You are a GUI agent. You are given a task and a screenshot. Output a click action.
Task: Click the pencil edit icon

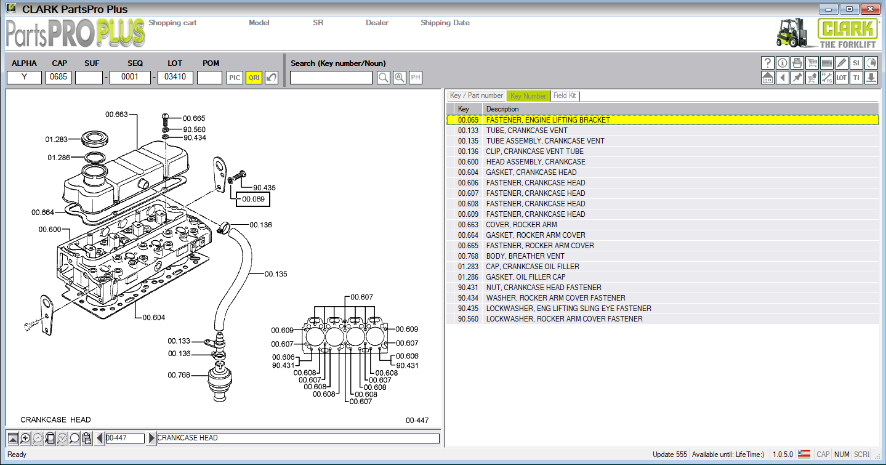click(x=842, y=63)
